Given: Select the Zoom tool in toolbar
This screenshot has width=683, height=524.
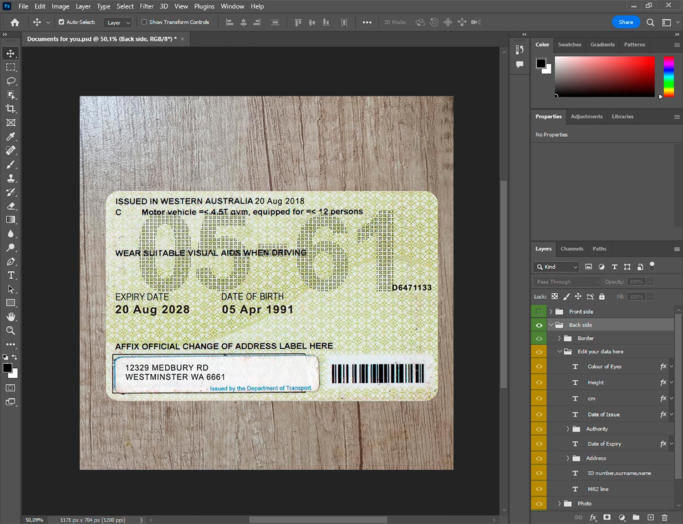Looking at the screenshot, I should (x=11, y=331).
